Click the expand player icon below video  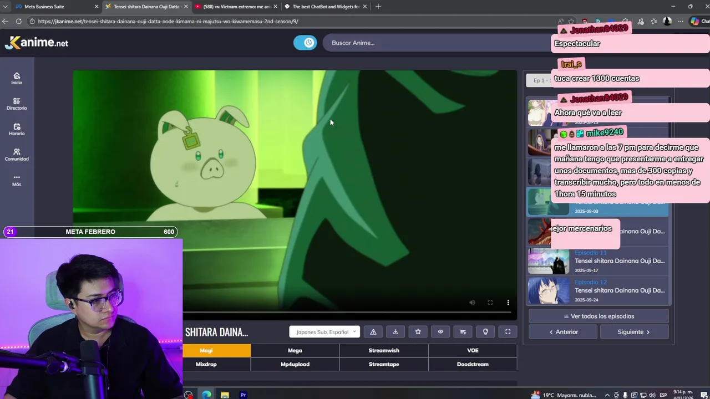point(508,332)
